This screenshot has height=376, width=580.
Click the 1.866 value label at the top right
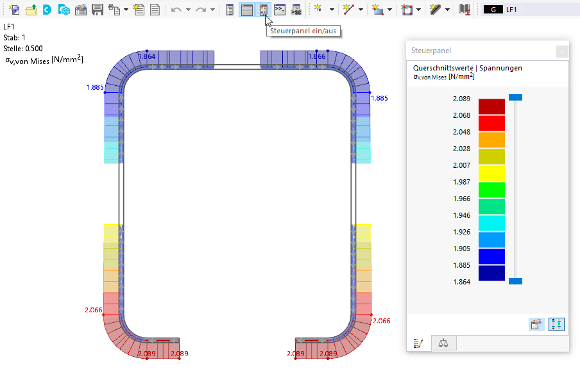tap(317, 56)
